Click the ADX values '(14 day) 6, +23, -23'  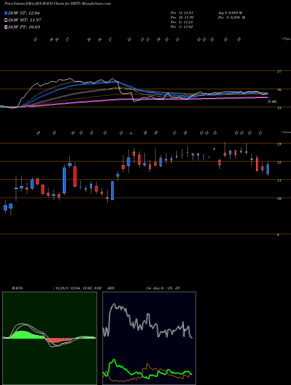[162, 288]
